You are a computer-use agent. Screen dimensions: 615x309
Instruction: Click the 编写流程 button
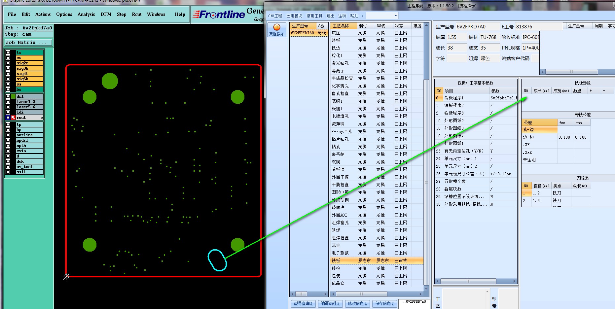point(330,304)
